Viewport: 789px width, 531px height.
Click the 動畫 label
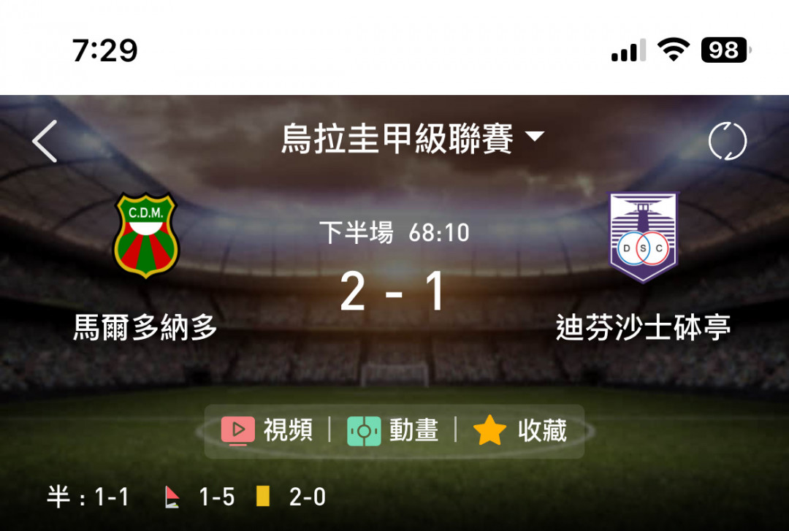[413, 431]
